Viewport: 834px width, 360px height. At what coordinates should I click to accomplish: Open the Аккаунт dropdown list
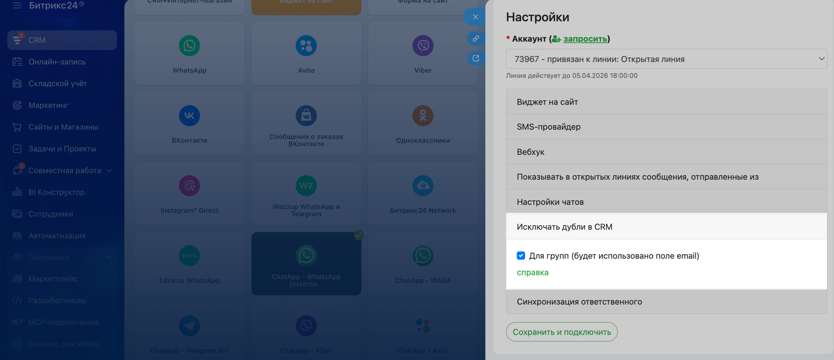666,59
